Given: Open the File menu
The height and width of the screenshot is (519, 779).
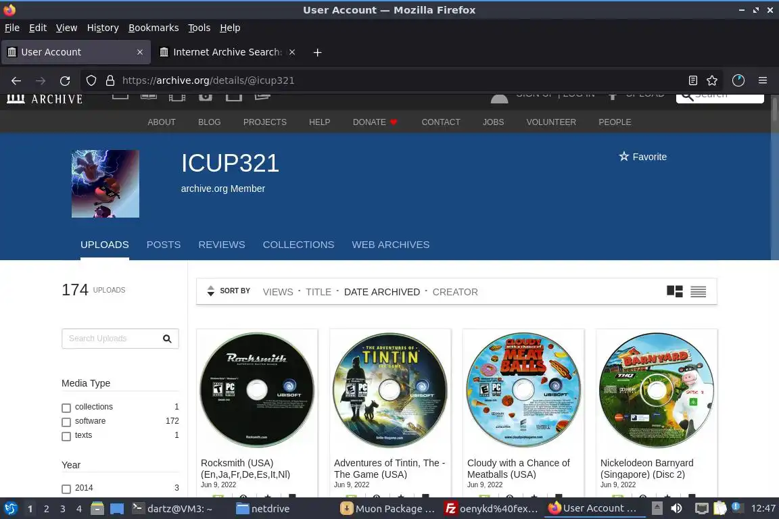Looking at the screenshot, I should [x=12, y=28].
